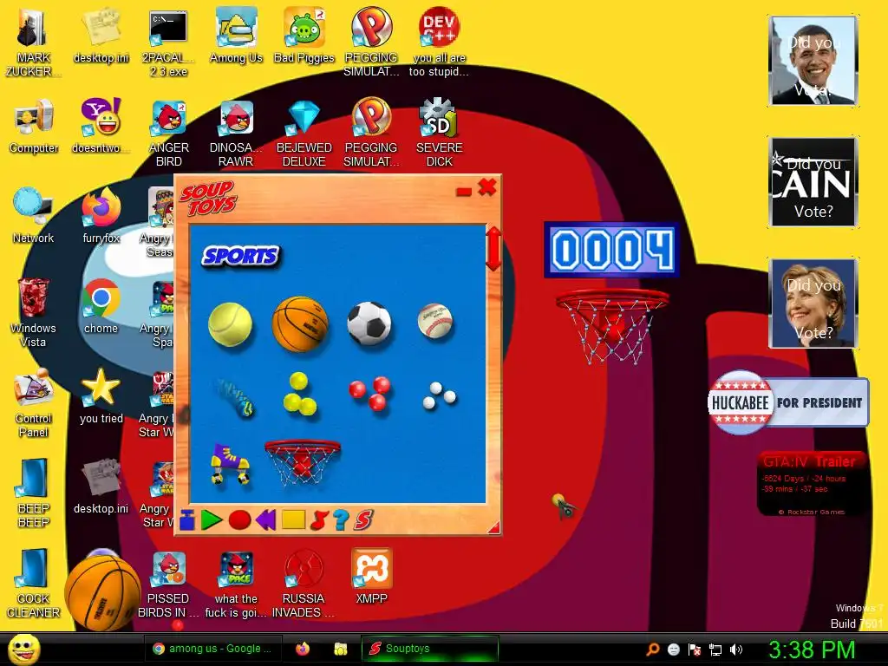Select the DINOSA... RAWR icon
The image size is (888, 666).
pos(236,134)
